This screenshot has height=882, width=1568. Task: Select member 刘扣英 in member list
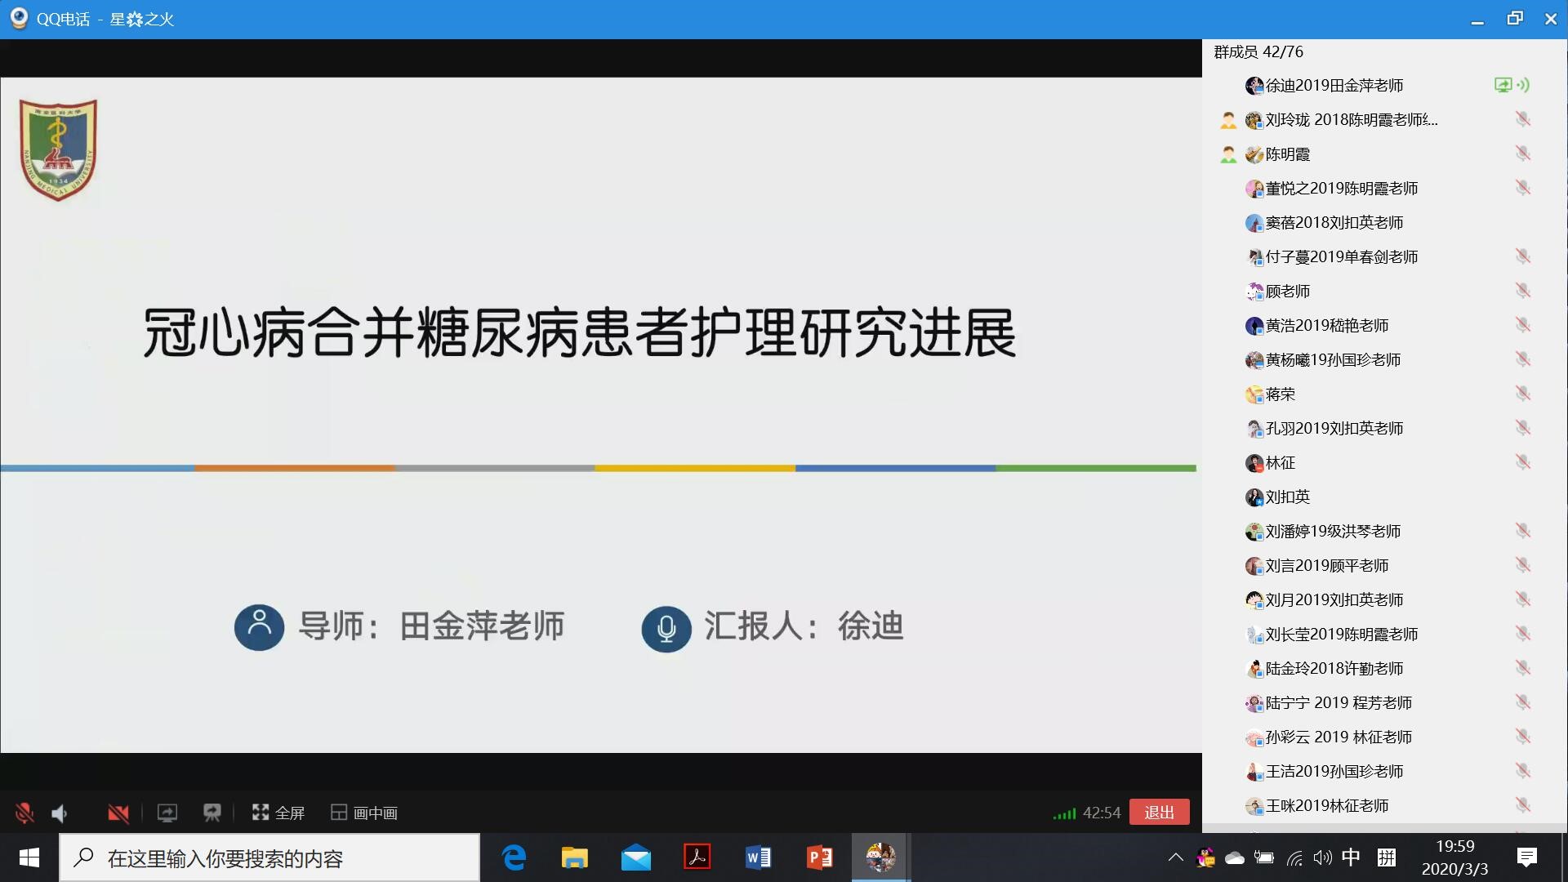pos(1287,497)
